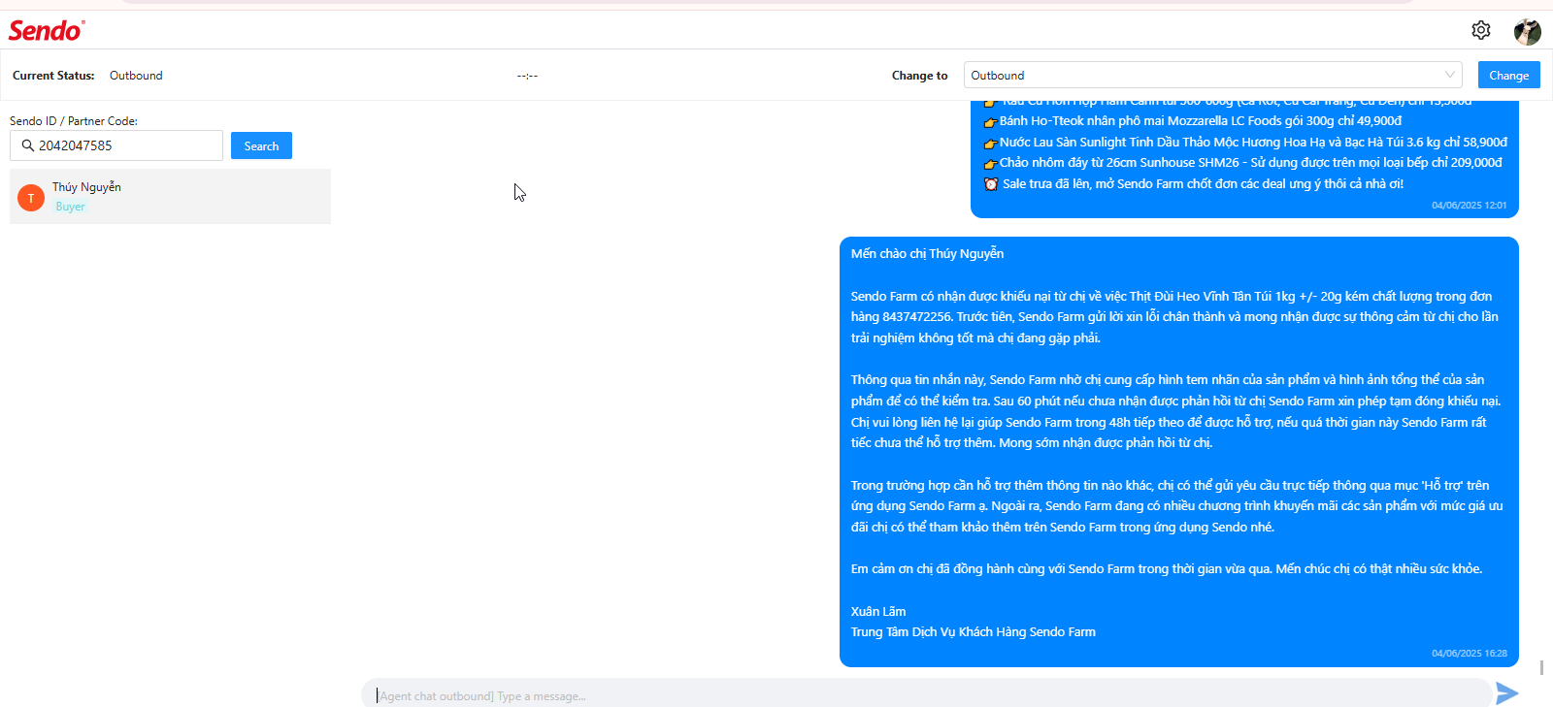Image resolution: width=1553 pixels, height=707 pixels.
Task: Click the dropdown chevron arrow
Action: [1449, 75]
